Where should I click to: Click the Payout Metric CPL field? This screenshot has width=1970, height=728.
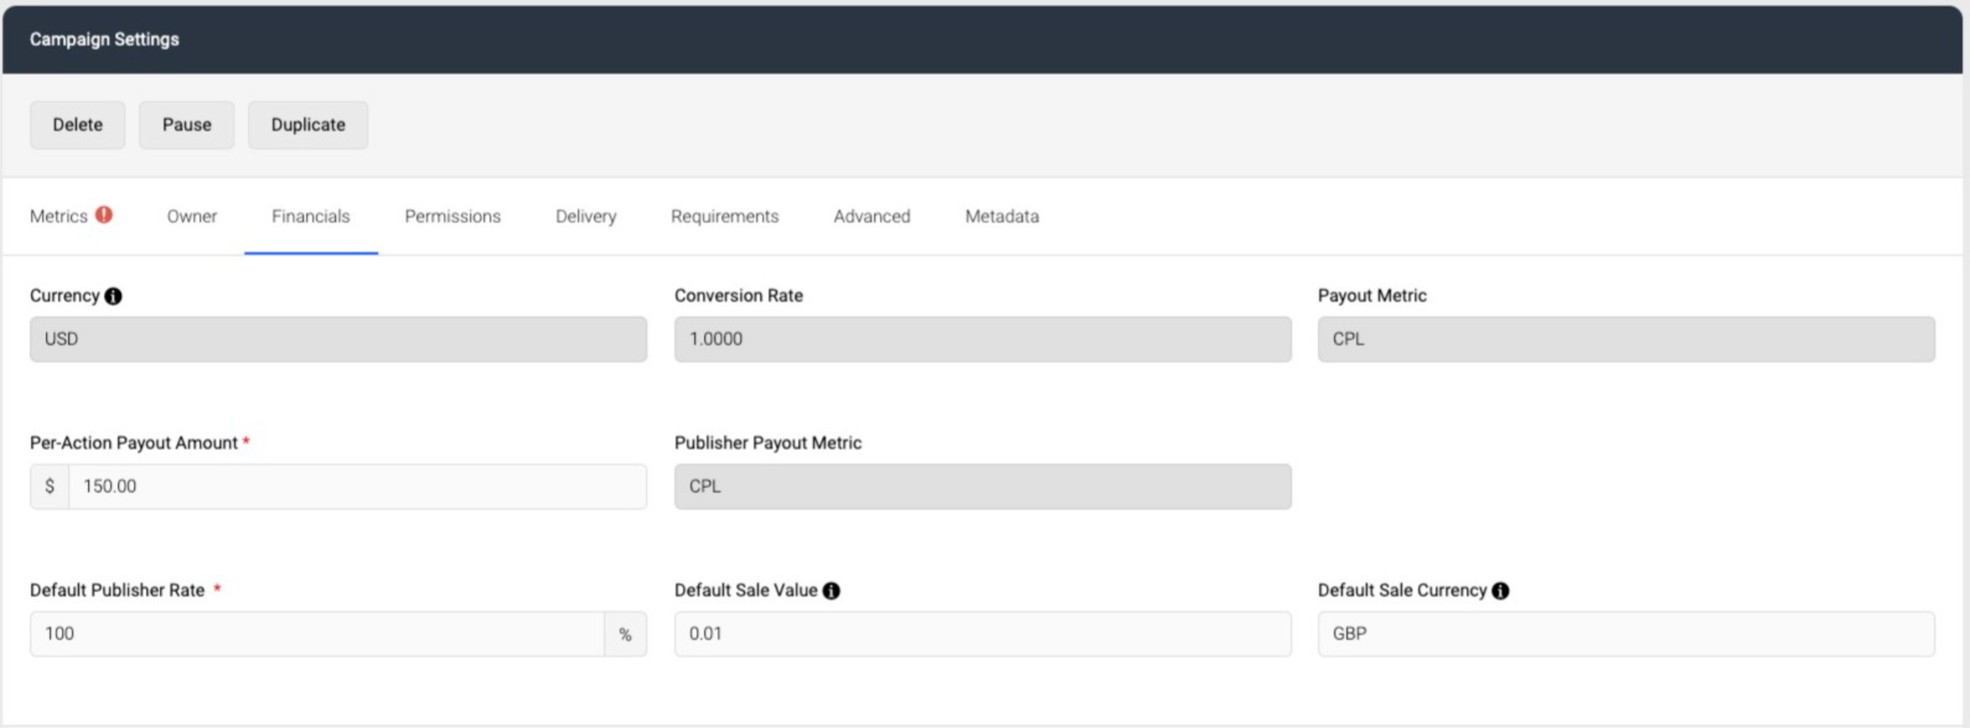point(1626,339)
